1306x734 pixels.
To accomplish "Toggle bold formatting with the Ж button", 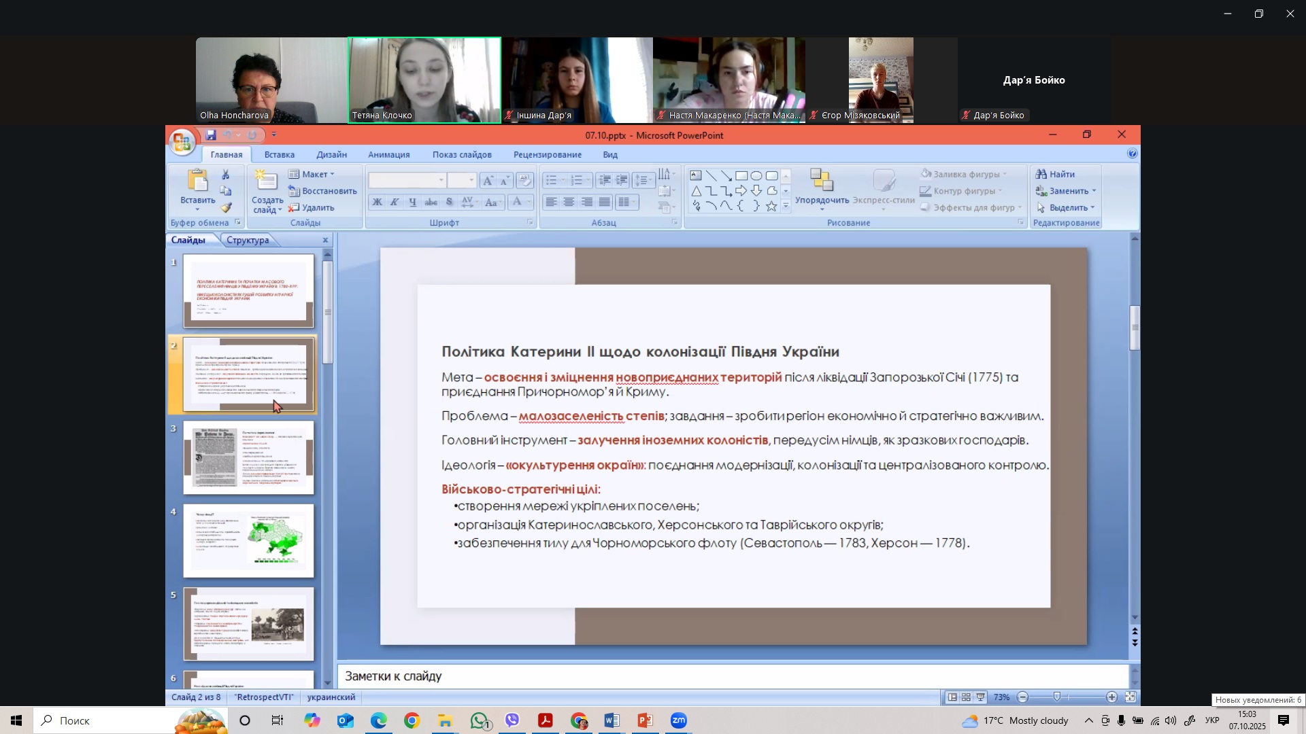I will pos(377,203).
